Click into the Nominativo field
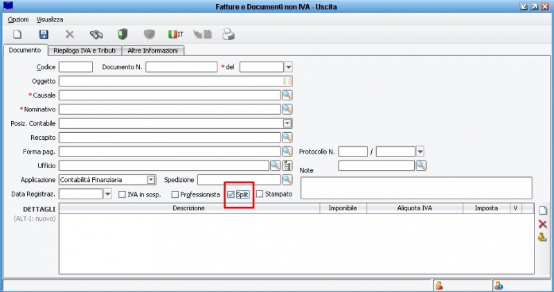 pos(170,109)
